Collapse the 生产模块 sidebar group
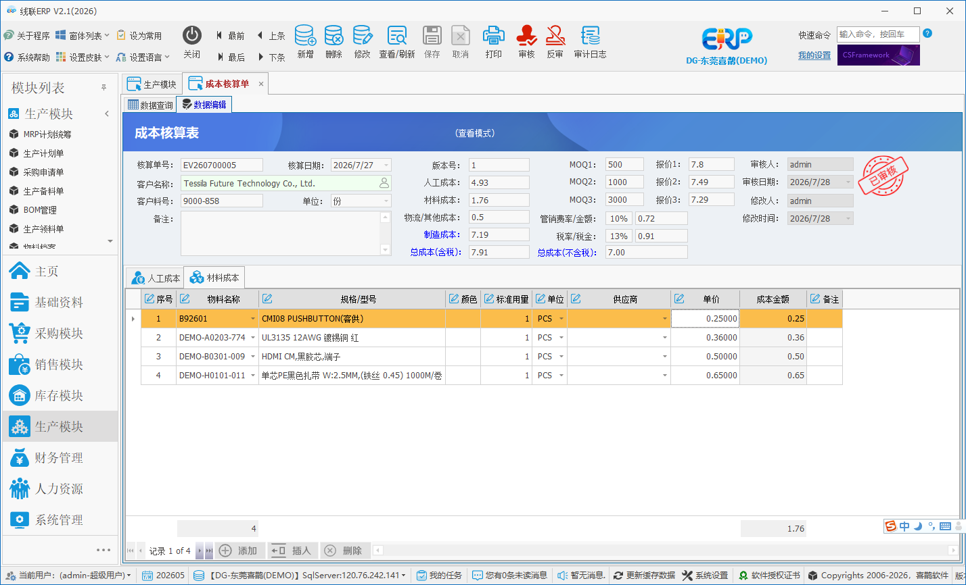966x585 pixels. pyautogui.click(x=106, y=114)
